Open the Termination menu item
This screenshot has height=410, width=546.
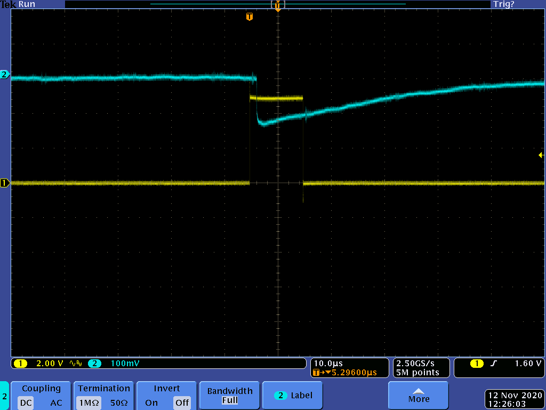[104, 389]
